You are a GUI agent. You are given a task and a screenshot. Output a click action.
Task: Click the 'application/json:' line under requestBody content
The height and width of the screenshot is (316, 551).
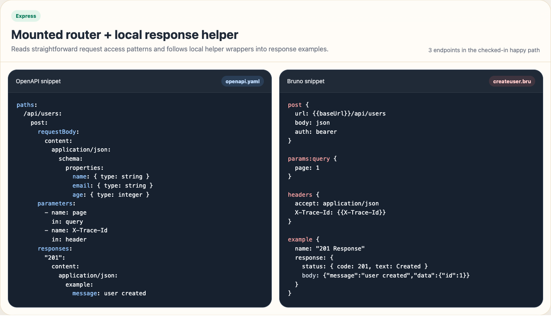pyautogui.click(x=81, y=150)
